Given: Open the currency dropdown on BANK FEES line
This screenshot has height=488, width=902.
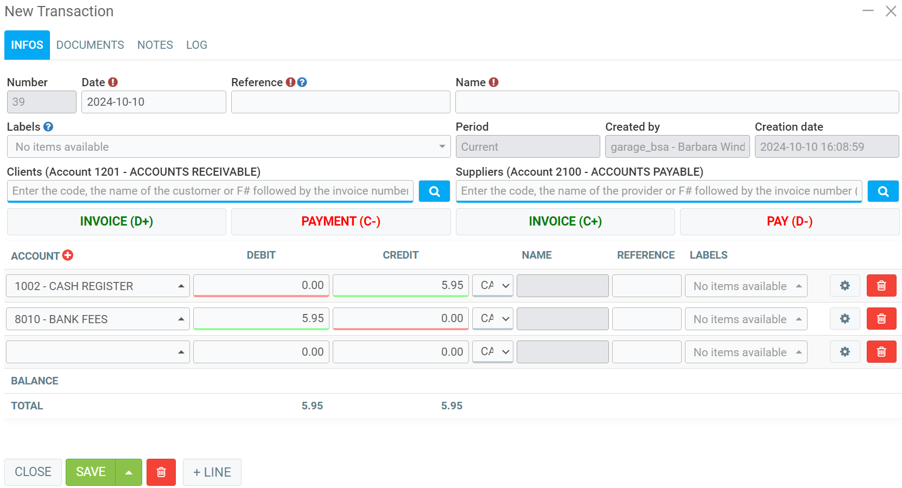Looking at the screenshot, I should coord(492,319).
